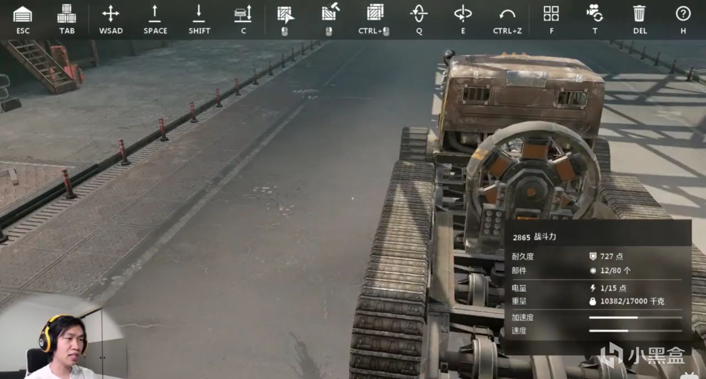706x379 pixels.
Task: Click the 电量 label
Action: (x=519, y=288)
